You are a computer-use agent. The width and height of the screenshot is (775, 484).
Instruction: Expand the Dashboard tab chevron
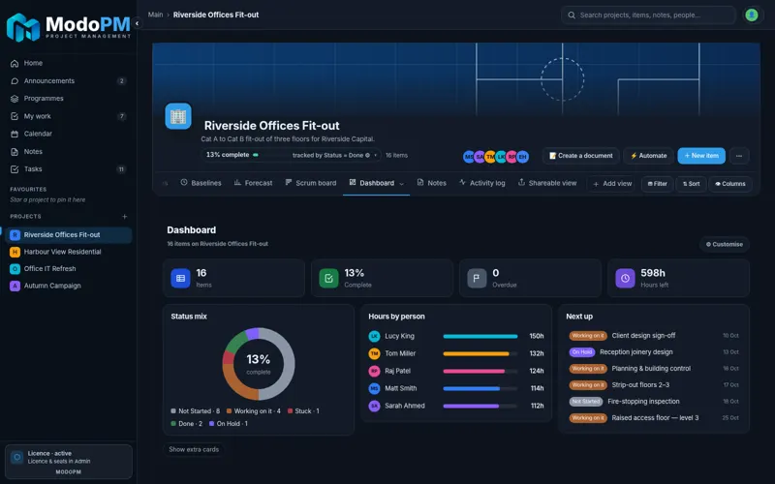pyautogui.click(x=401, y=184)
